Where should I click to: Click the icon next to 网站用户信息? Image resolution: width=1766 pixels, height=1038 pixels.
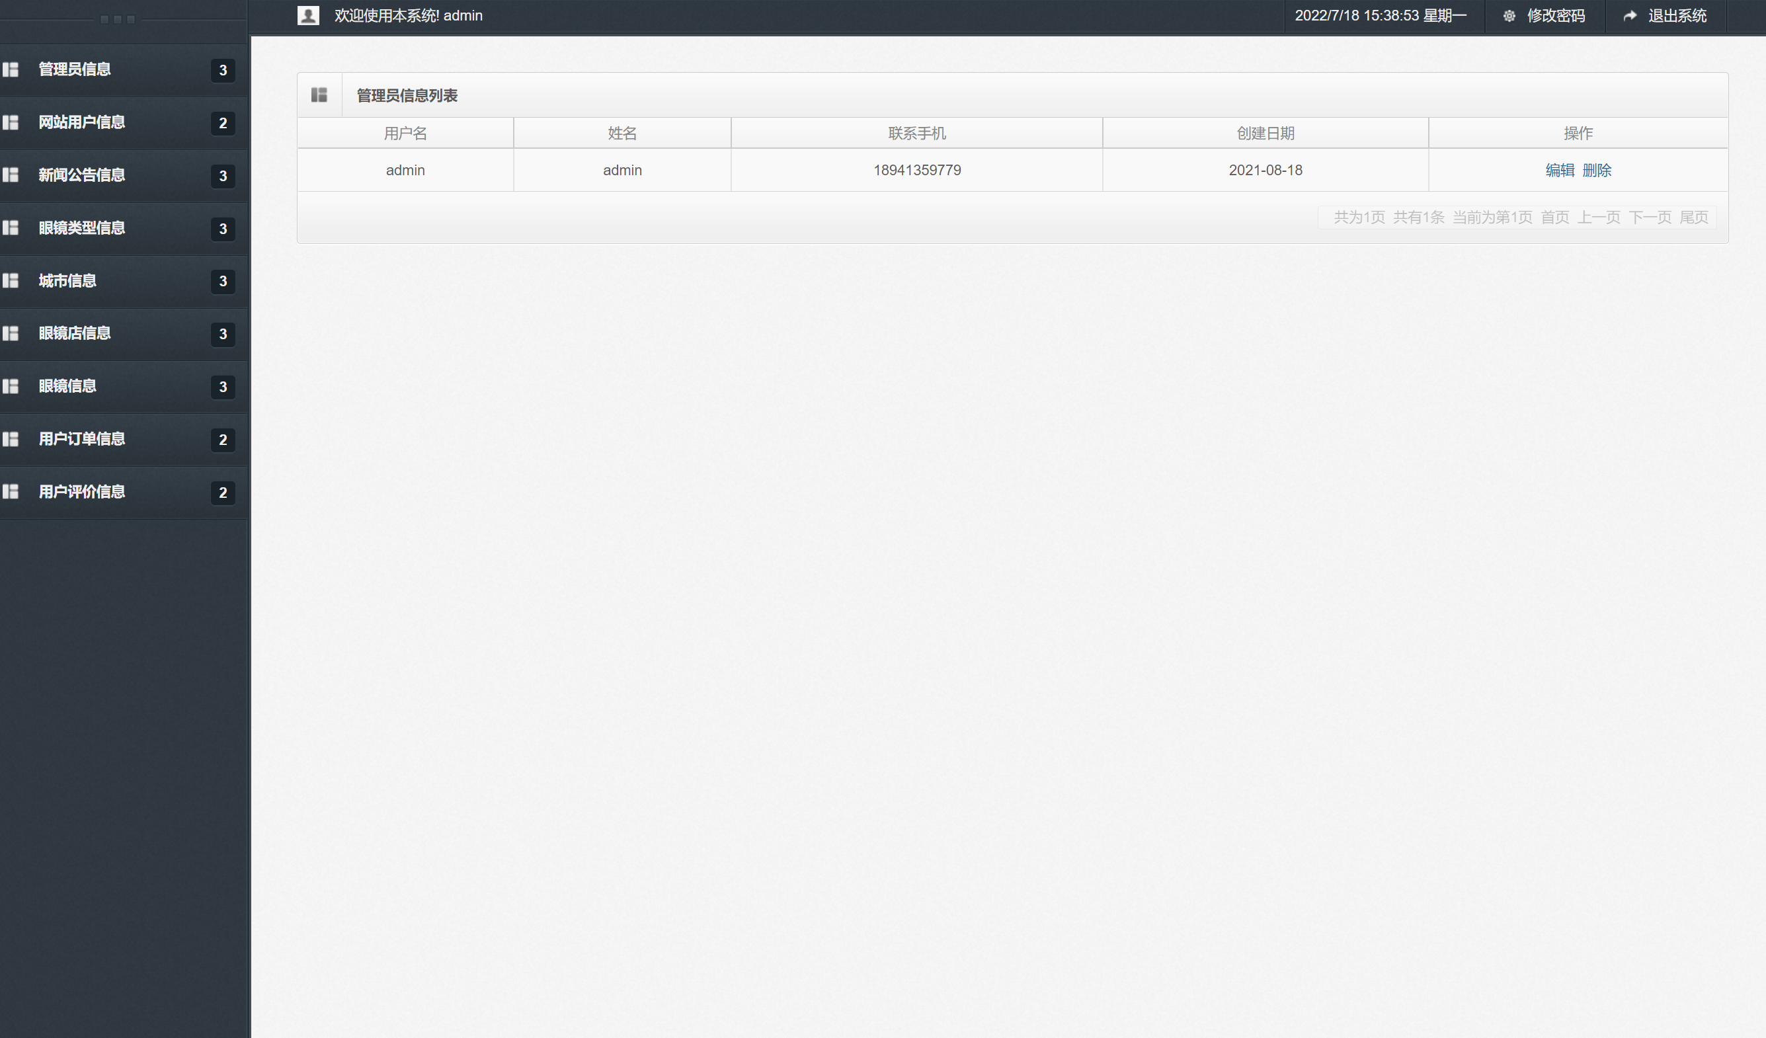coord(11,123)
